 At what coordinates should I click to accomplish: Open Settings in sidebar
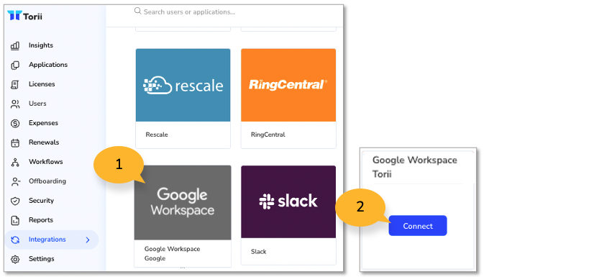click(x=42, y=259)
